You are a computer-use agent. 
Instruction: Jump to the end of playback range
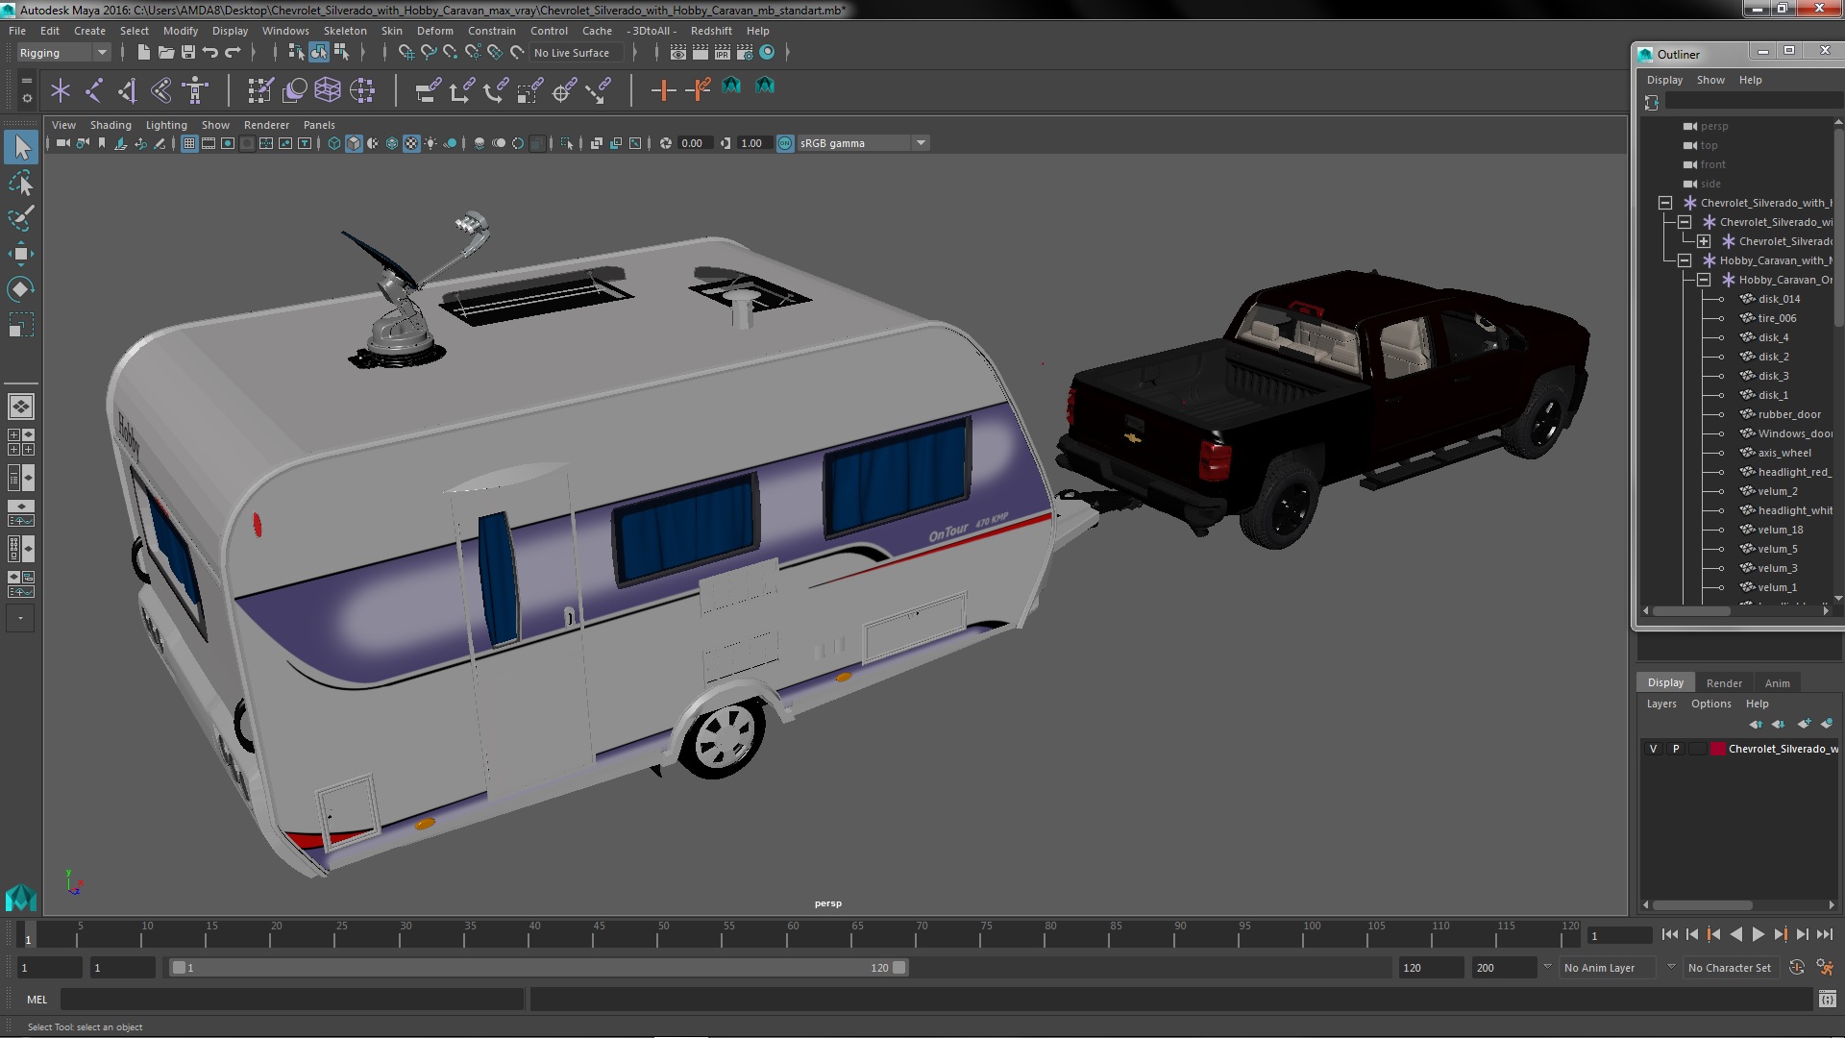pyautogui.click(x=1824, y=934)
